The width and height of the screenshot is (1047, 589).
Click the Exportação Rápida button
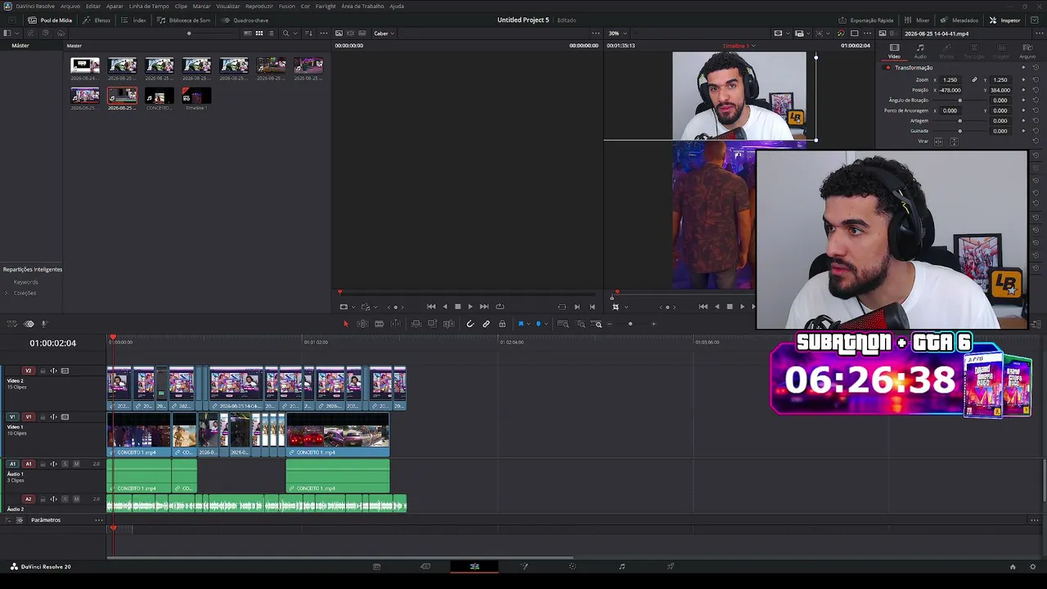[x=865, y=20]
